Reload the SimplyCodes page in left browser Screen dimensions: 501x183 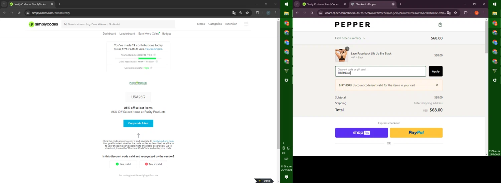click(x=19, y=13)
